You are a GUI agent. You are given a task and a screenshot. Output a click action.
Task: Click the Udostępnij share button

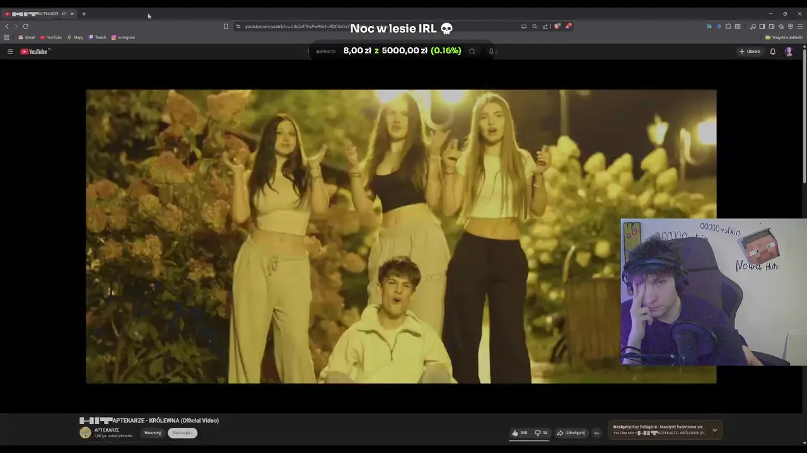571,433
